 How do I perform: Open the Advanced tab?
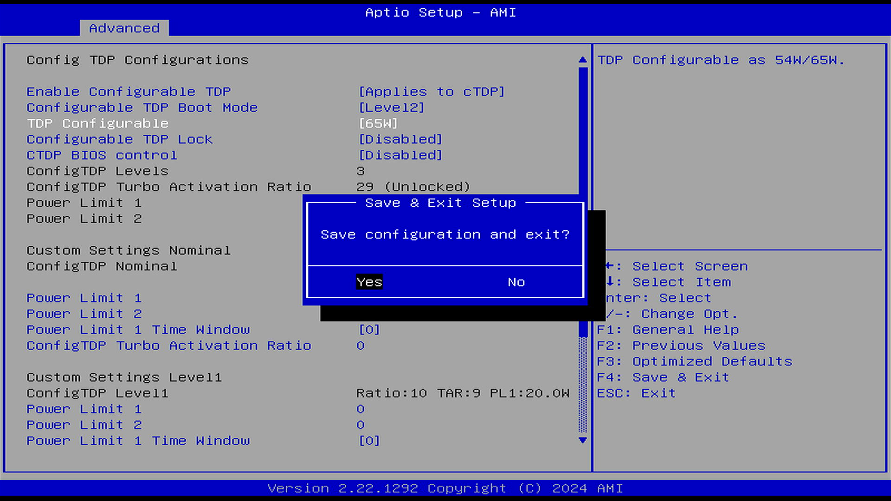coord(124,28)
